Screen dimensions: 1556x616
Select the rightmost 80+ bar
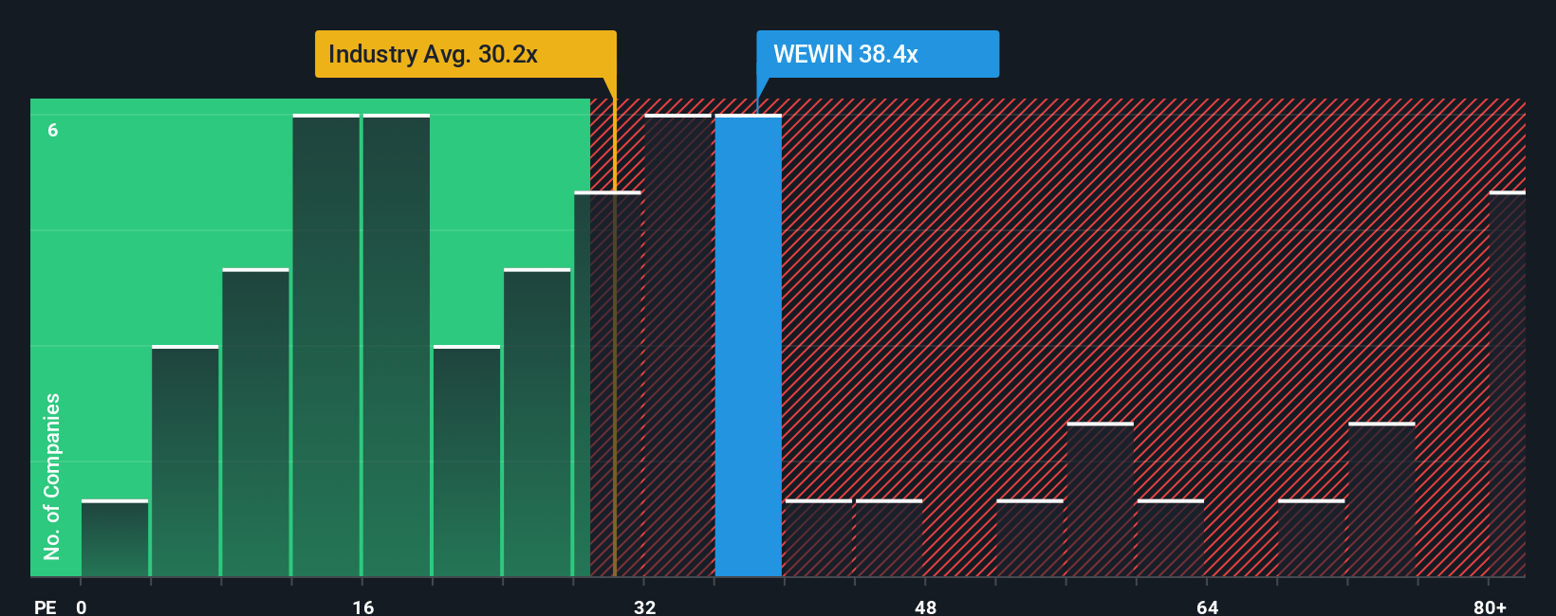click(1508, 384)
